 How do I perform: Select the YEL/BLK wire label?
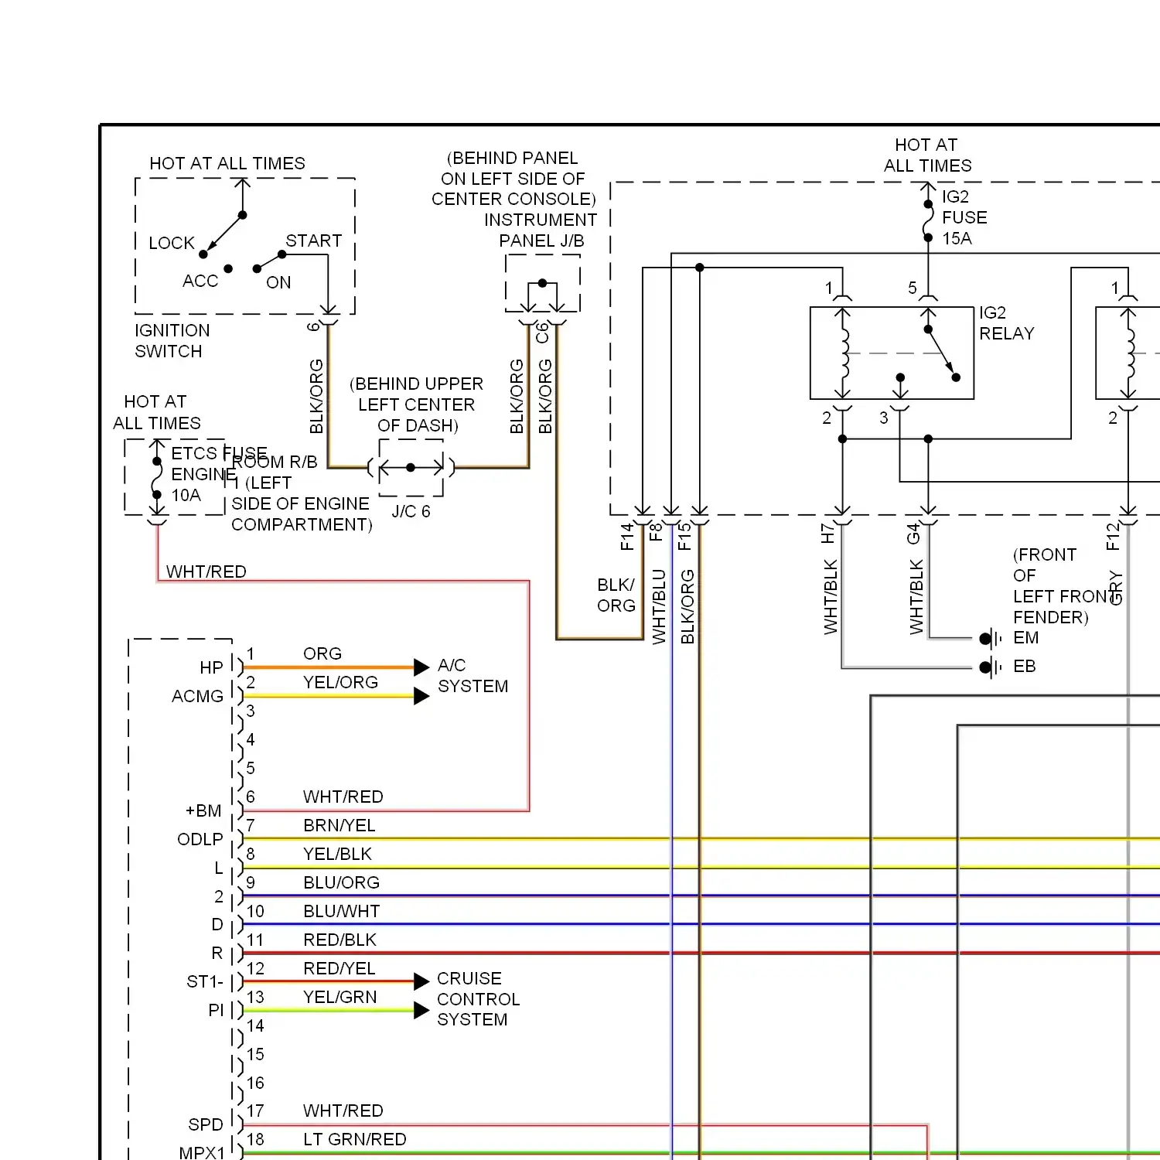[x=337, y=854]
